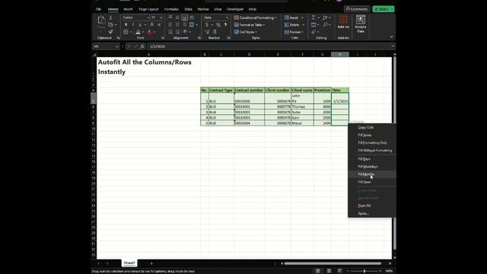Adjust the zoom slider handle in the status bar
Viewport: 487px width, 274px height.
[x=364, y=271]
